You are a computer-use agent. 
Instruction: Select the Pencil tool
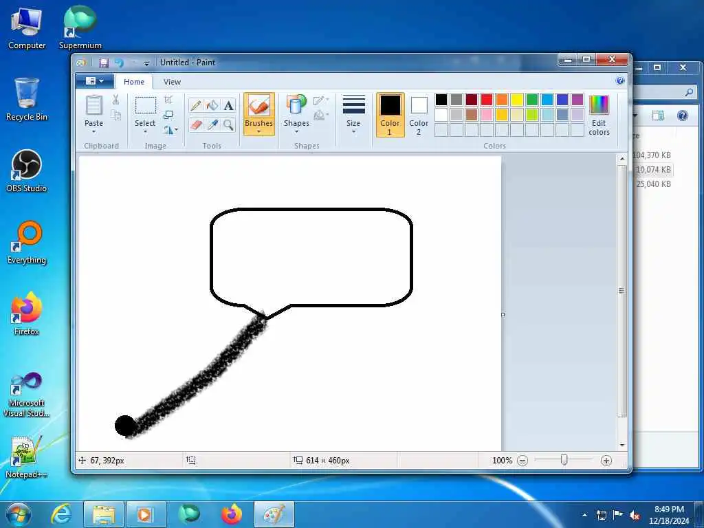point(196,105)
